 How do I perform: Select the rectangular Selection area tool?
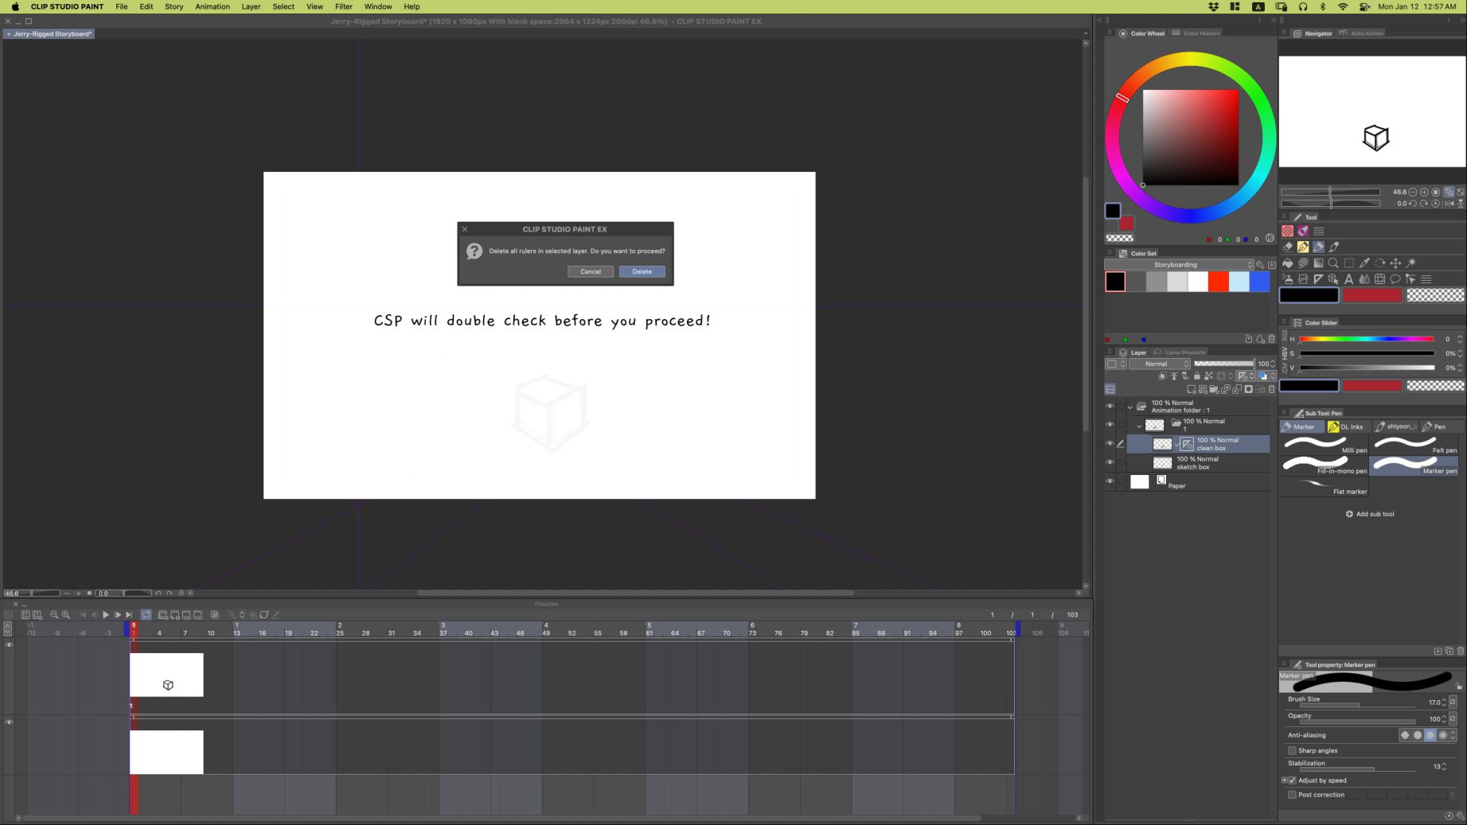tap(1349, 263)
